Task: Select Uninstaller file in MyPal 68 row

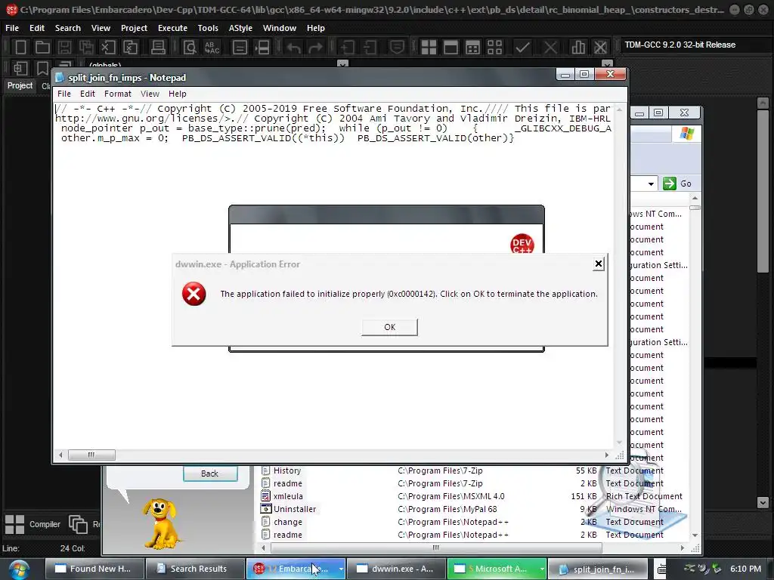Action: [295, 509]
